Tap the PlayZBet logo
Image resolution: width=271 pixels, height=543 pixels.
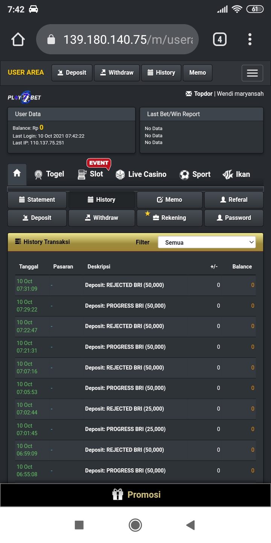coord(24,97)
